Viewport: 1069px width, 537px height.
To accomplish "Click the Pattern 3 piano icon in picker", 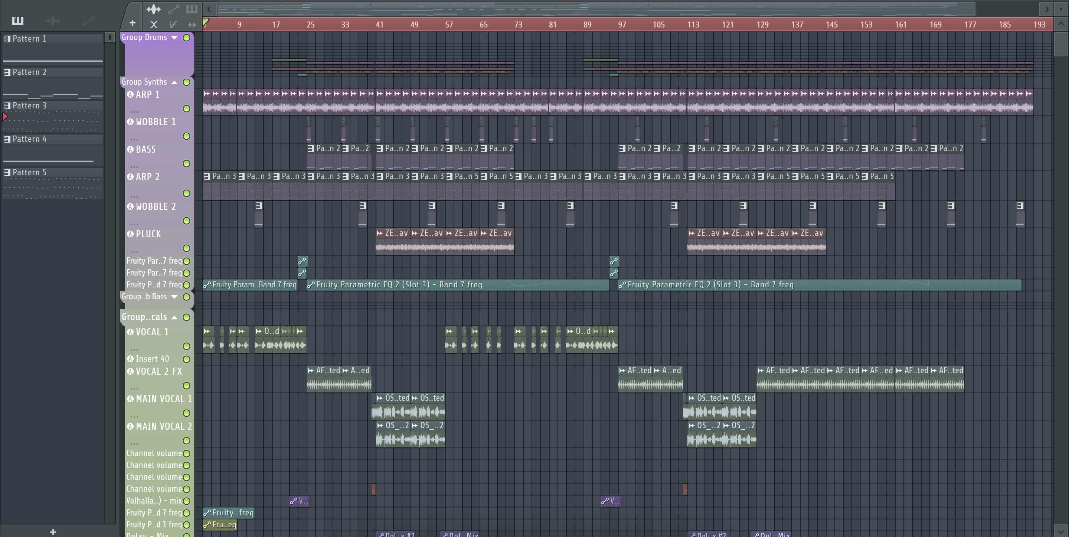I will [7, 105].
